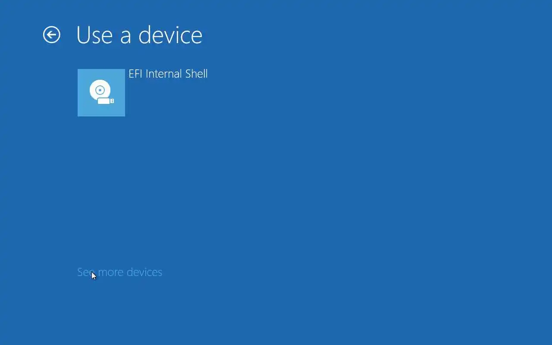Click the USB plug graphic on the tile
The width and height of the screenshot is (552, 345).
click(106, 101)
